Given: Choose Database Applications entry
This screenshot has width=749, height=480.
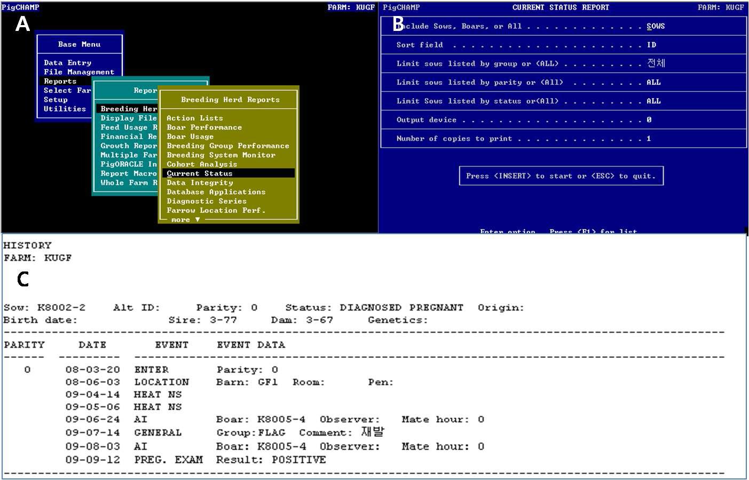Looking at the screenshot, I should click(216, 192).
